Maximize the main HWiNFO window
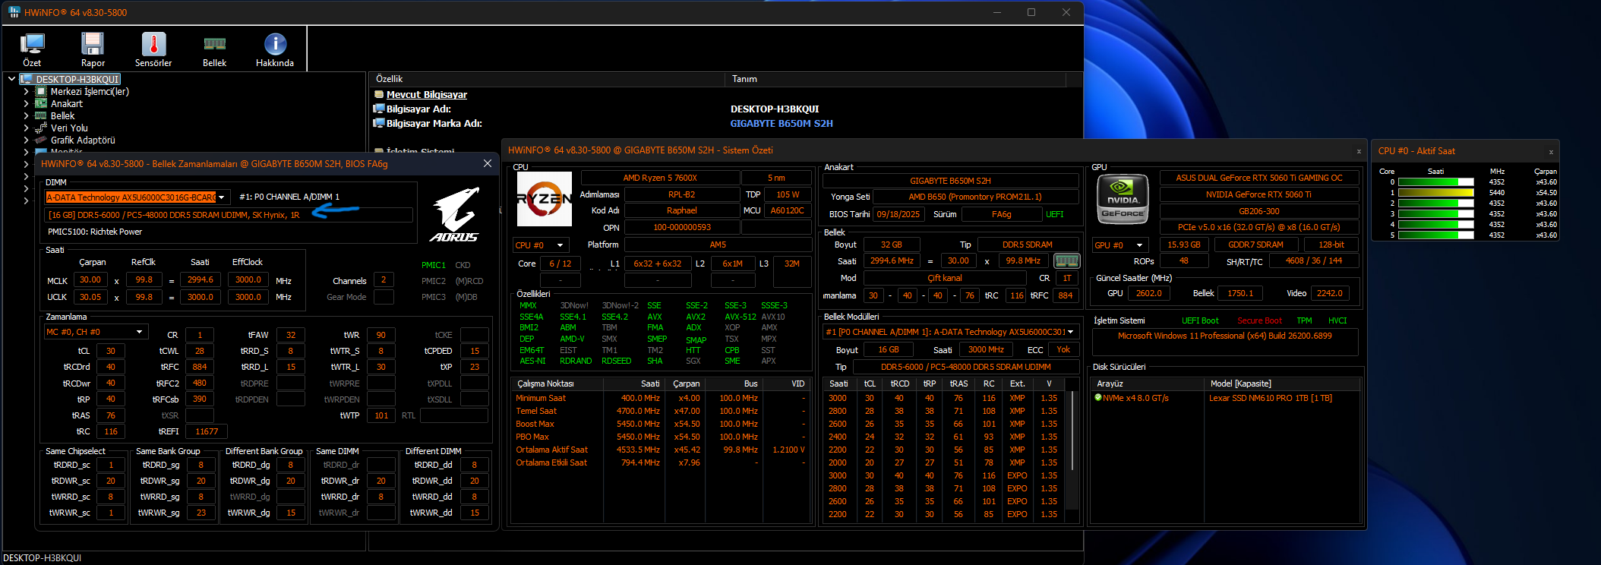This screenshot has width=1601, height=565. click(x=1031, y=12)
